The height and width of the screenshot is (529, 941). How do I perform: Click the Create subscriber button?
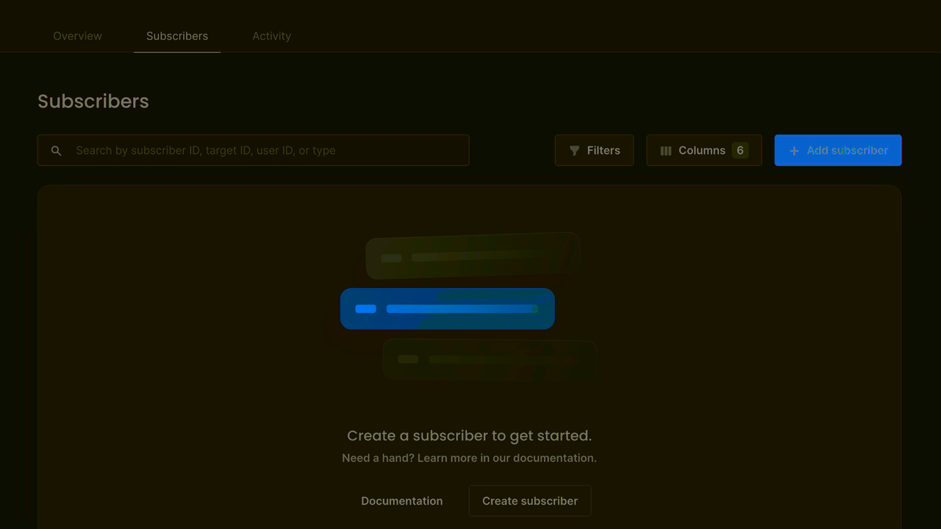click(529, 501)
